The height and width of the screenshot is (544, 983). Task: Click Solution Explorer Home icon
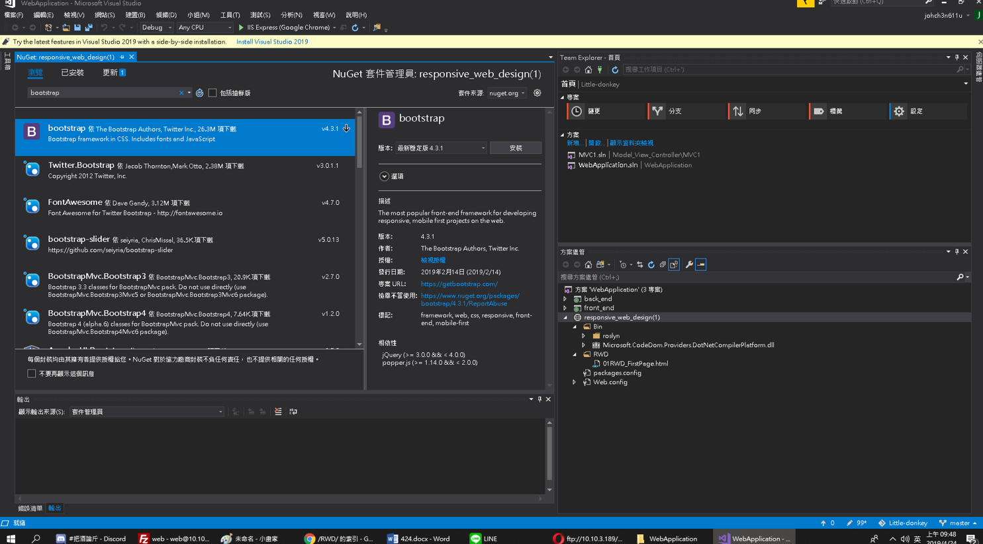click(588, 264)
